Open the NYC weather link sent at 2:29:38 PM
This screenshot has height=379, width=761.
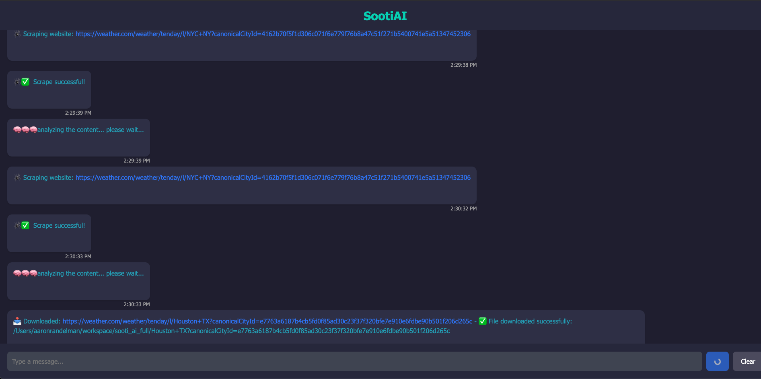pyautogui.click(x=273, y=34)
